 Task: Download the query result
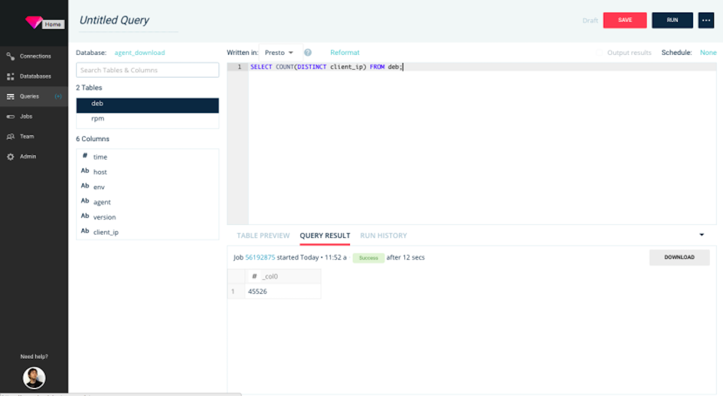tap(679, 257)
